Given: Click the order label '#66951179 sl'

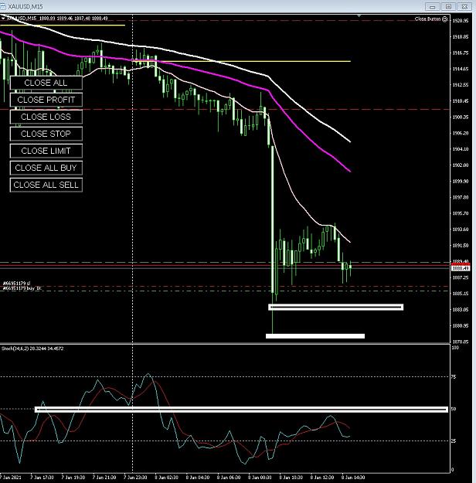Looking at the screenshot, I should click(x=17, y=283).
